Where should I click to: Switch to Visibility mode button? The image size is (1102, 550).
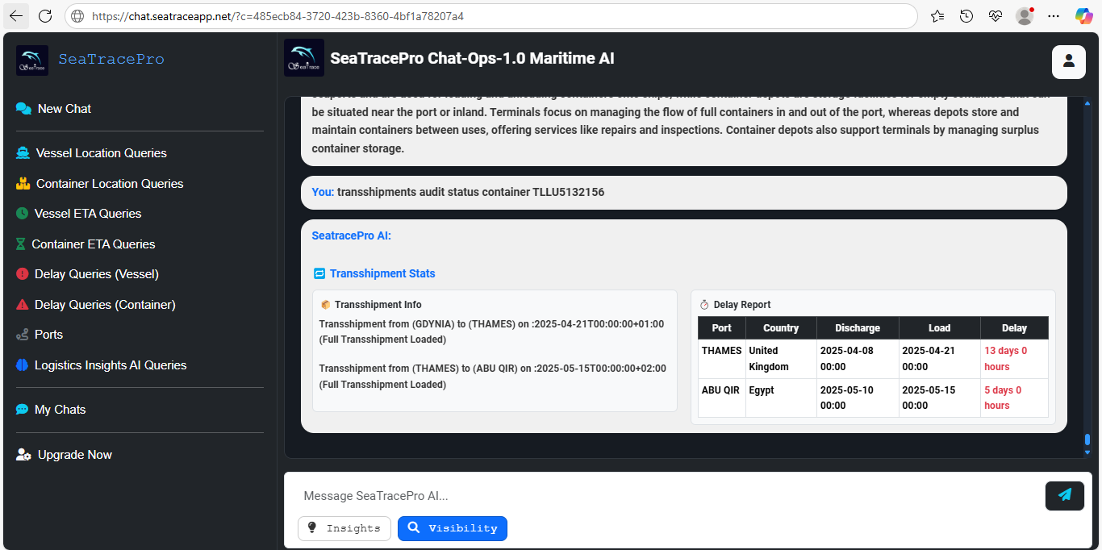pos(453,528)
